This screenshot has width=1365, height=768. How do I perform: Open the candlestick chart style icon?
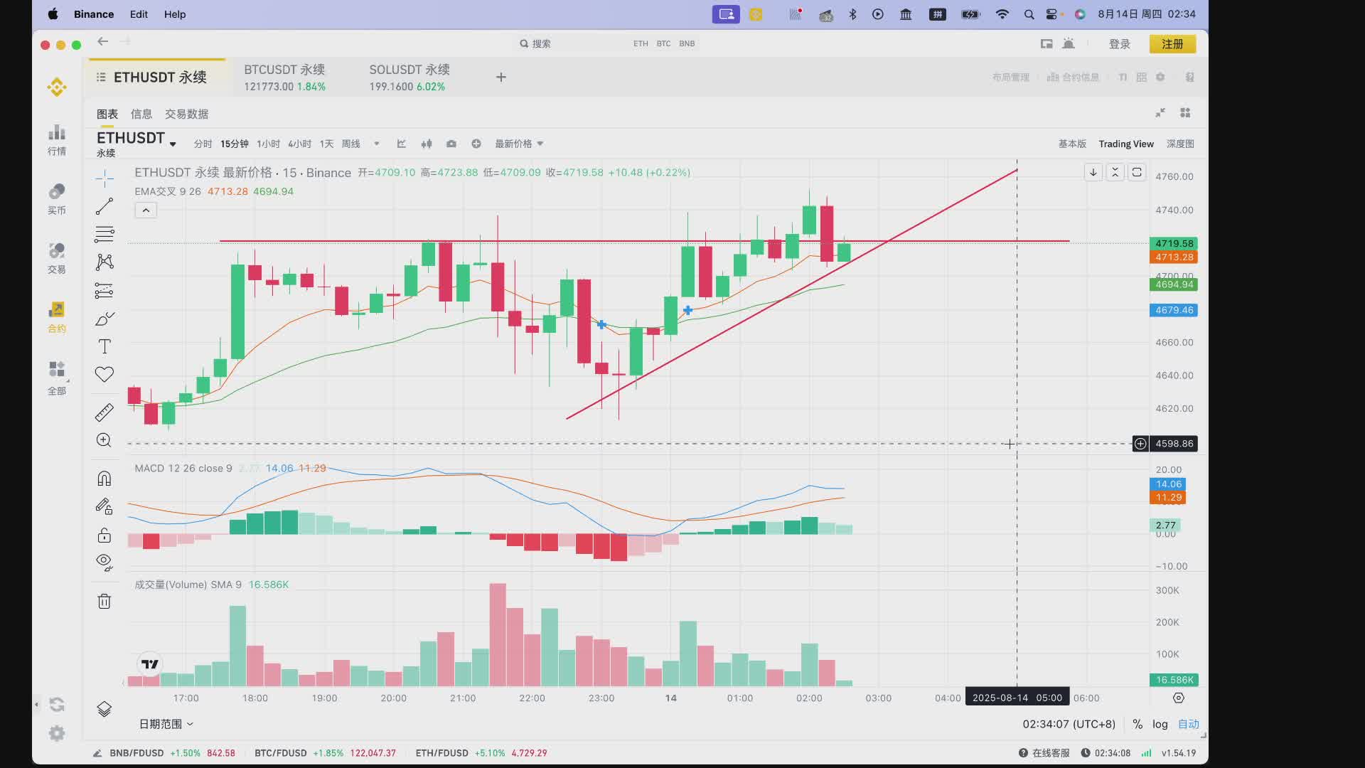pos(427,144)
